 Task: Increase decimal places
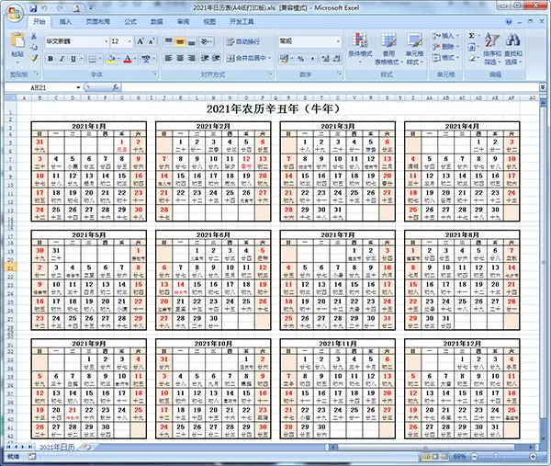(325, 59)
